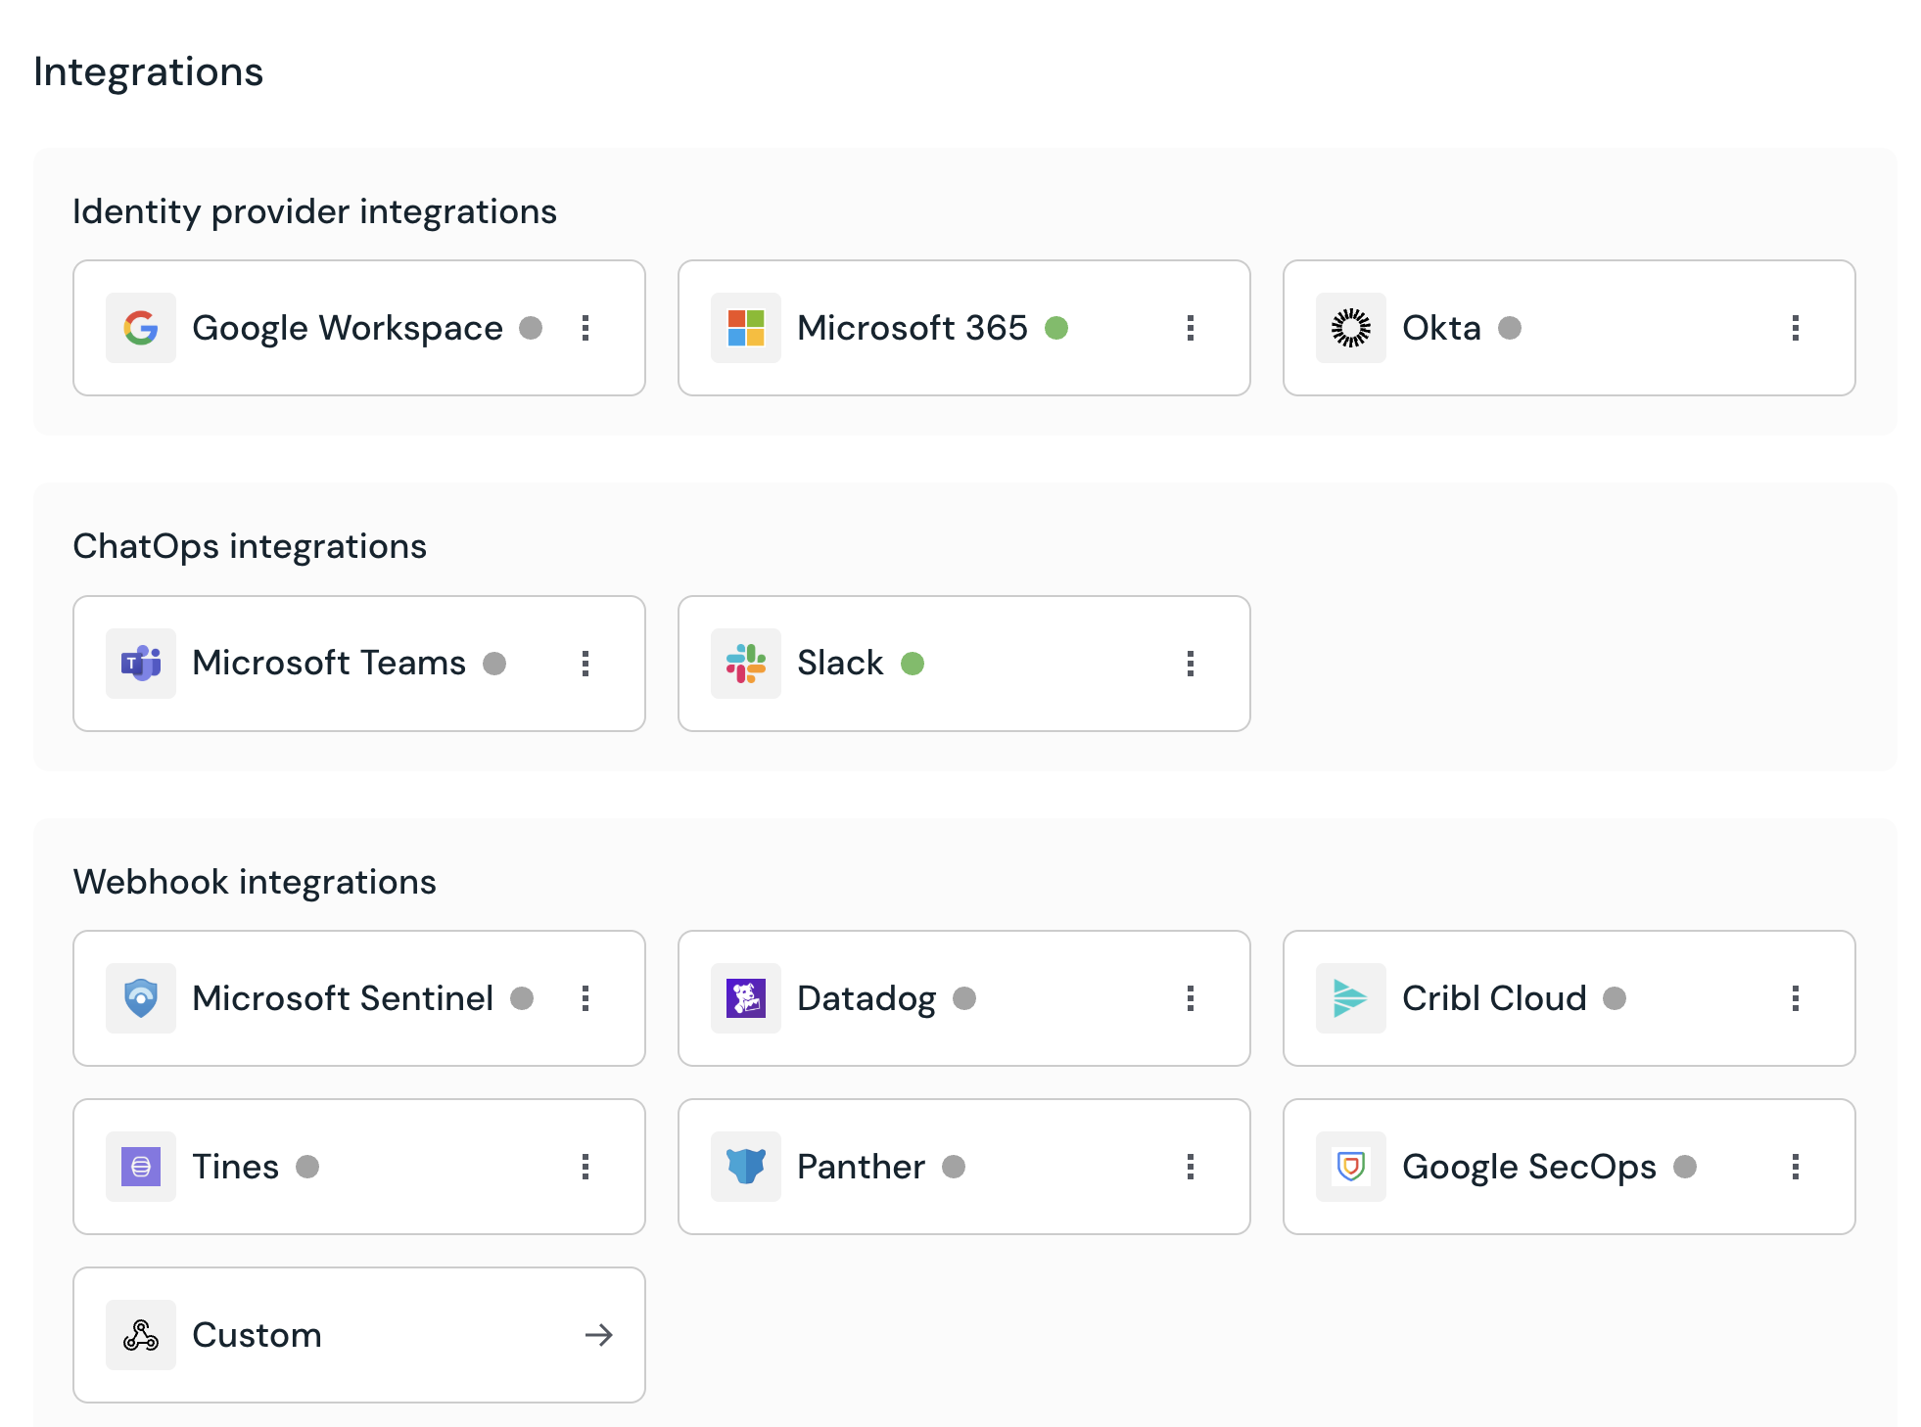
Task: Click the Tines logo icon
Action: [141, 1167]
